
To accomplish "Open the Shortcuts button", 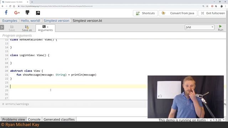I will pyautogui.click(x=145, y=13).
